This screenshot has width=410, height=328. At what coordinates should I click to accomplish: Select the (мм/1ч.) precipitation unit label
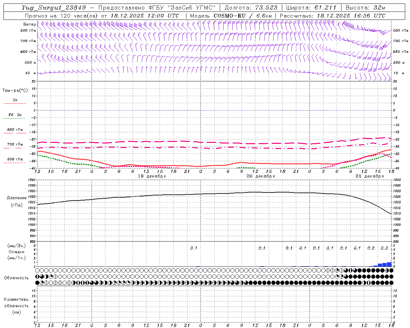pyautogui.click(x=17, y=258)
